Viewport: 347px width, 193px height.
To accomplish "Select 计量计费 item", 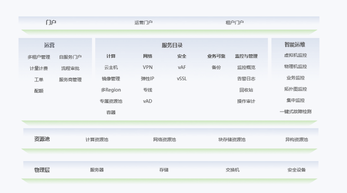I will point(39,68).
